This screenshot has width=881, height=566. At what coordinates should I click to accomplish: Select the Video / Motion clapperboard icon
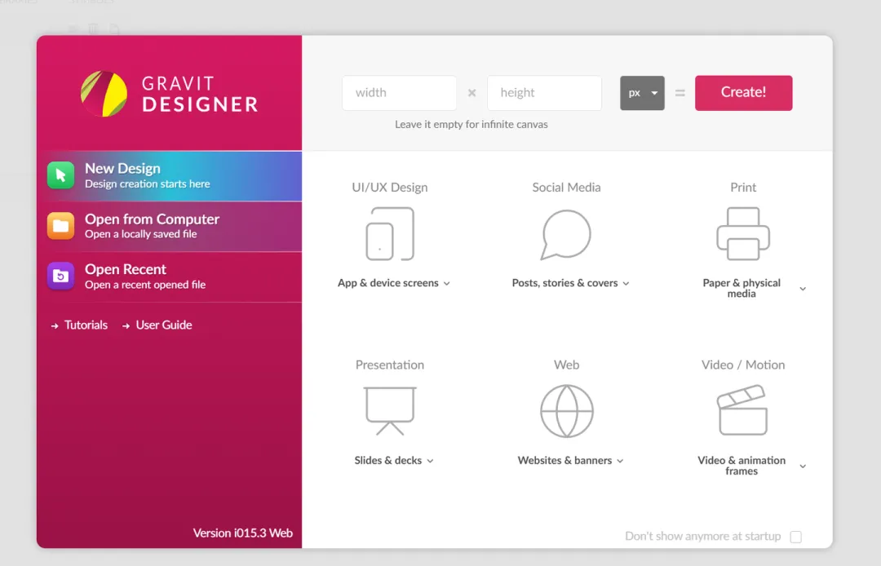742,410
